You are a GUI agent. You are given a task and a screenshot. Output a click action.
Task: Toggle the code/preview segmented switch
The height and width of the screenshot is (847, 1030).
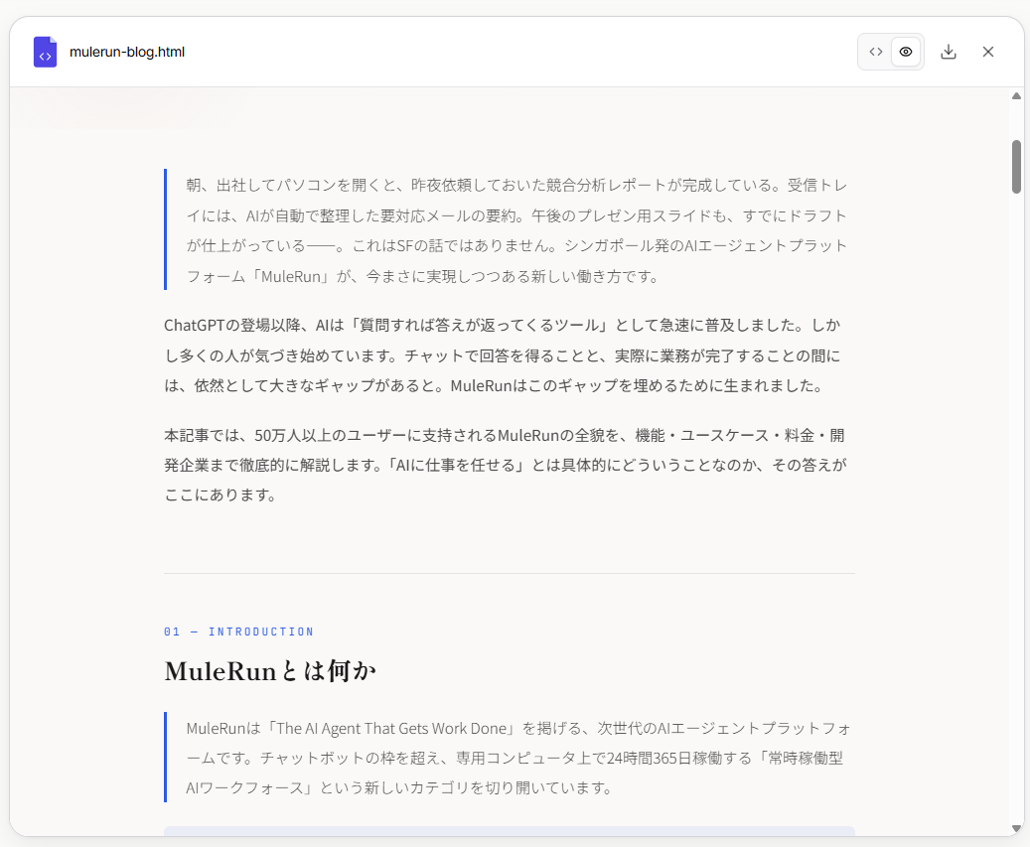(890, 51)
